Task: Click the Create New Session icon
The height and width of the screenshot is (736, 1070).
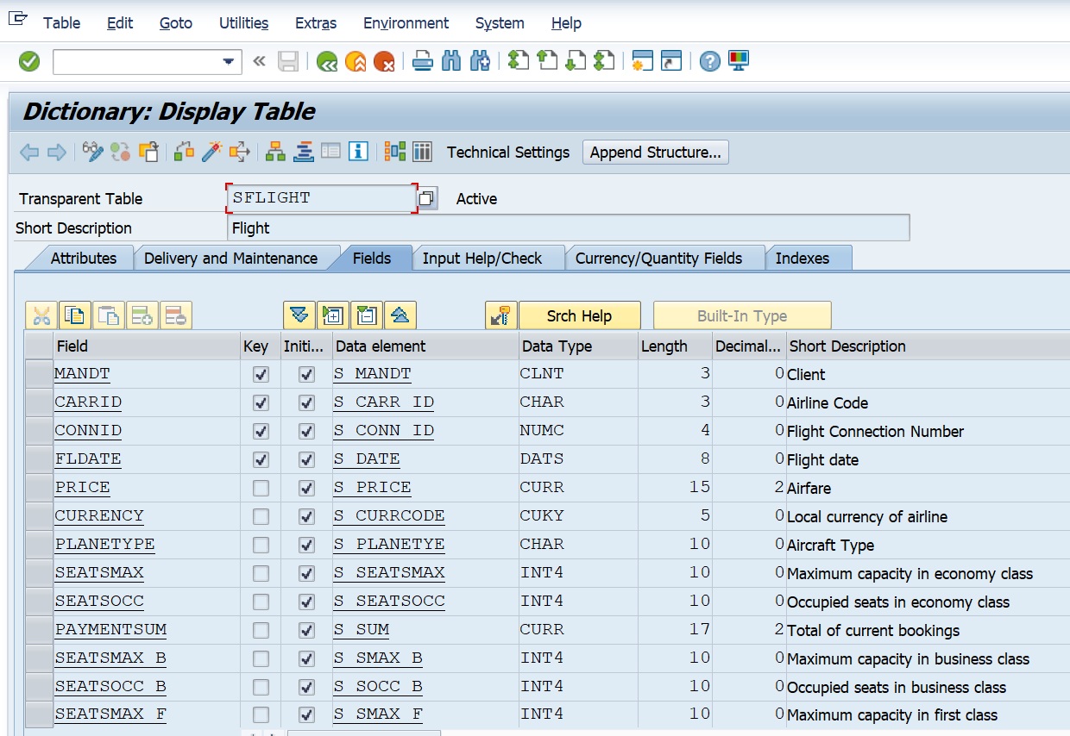Action: click(643, 61)
